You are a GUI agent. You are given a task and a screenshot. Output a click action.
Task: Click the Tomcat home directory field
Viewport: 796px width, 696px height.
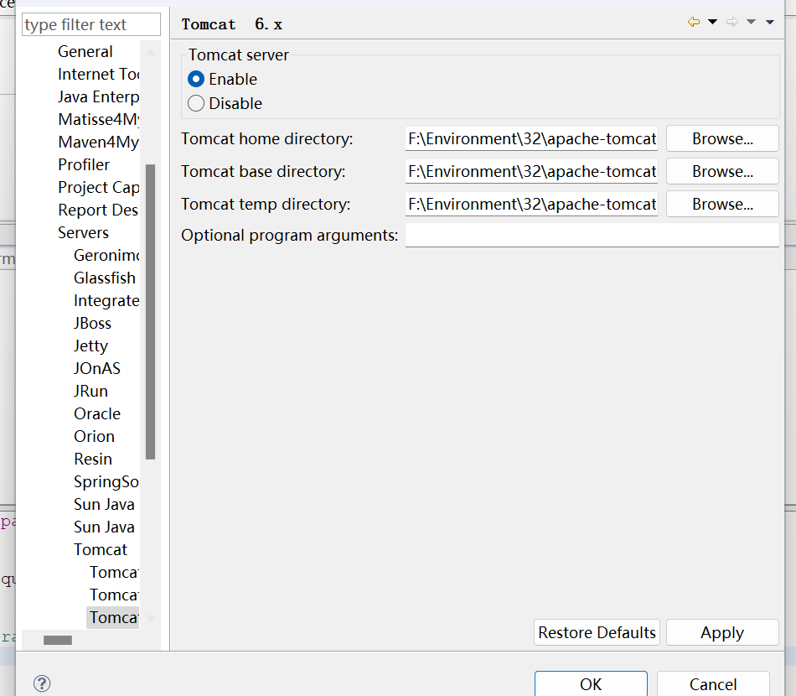pos(531,138)
